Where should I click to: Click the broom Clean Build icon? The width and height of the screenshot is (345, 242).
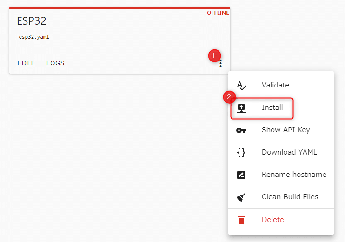pos(241,197)
